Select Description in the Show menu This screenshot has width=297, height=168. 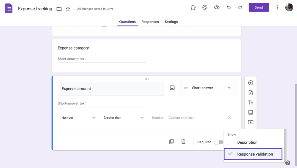click(x=247, y=142)
